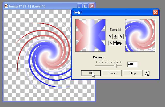Maximize the Image1 window
This screenshot has width=165, height=107.
tap(86, 6)
